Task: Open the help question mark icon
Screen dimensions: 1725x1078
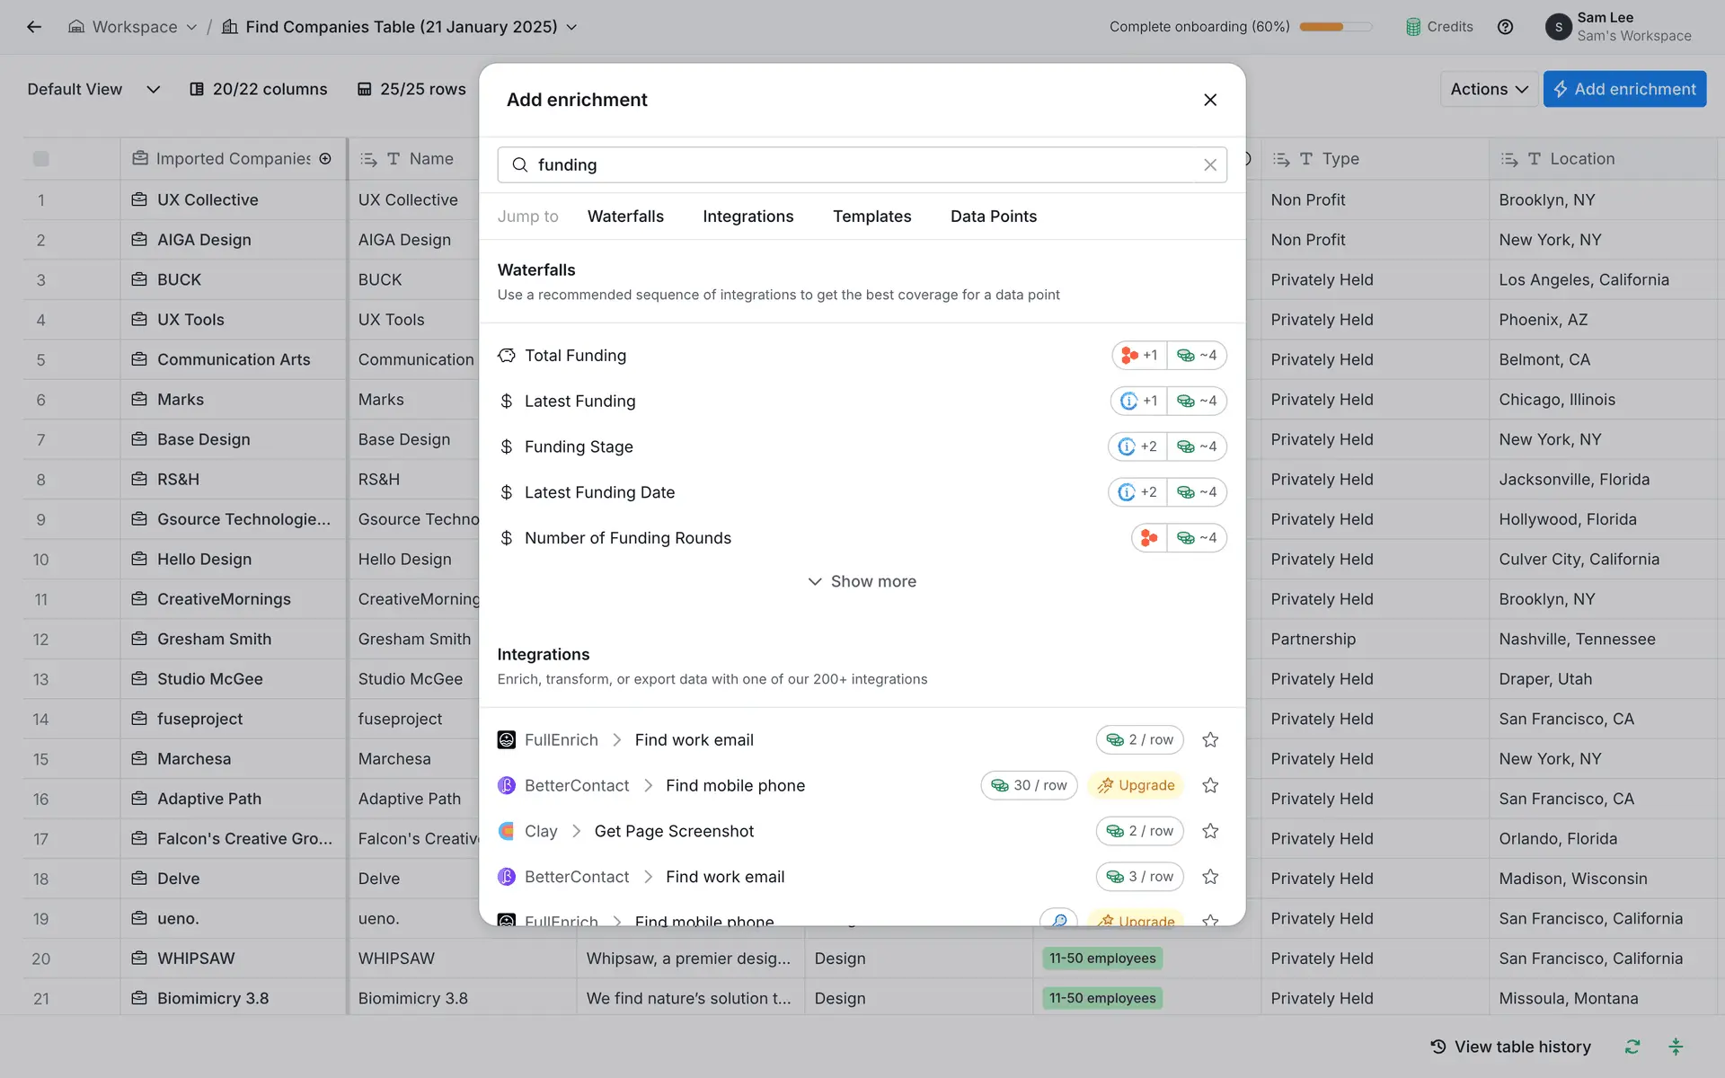Action: click(x=1505, y=27)
